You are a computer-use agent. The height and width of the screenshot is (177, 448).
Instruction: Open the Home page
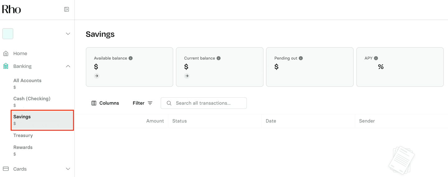pos(20,54)
